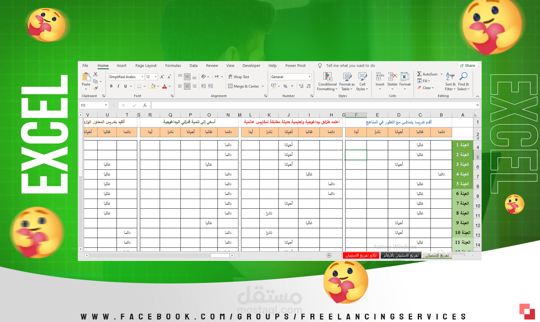Open the File tab
The width and height of the screenshot is (540, 322).
click(85, 65)
